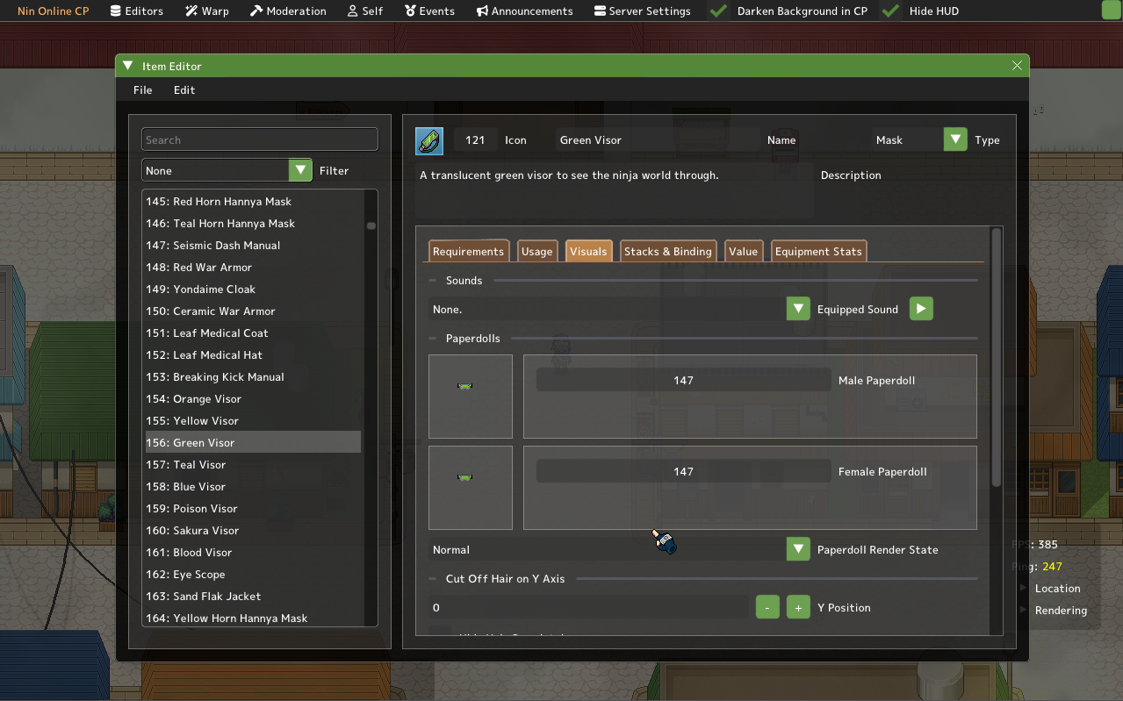
Task: Open the Warp menu
Action: point(206,11)
